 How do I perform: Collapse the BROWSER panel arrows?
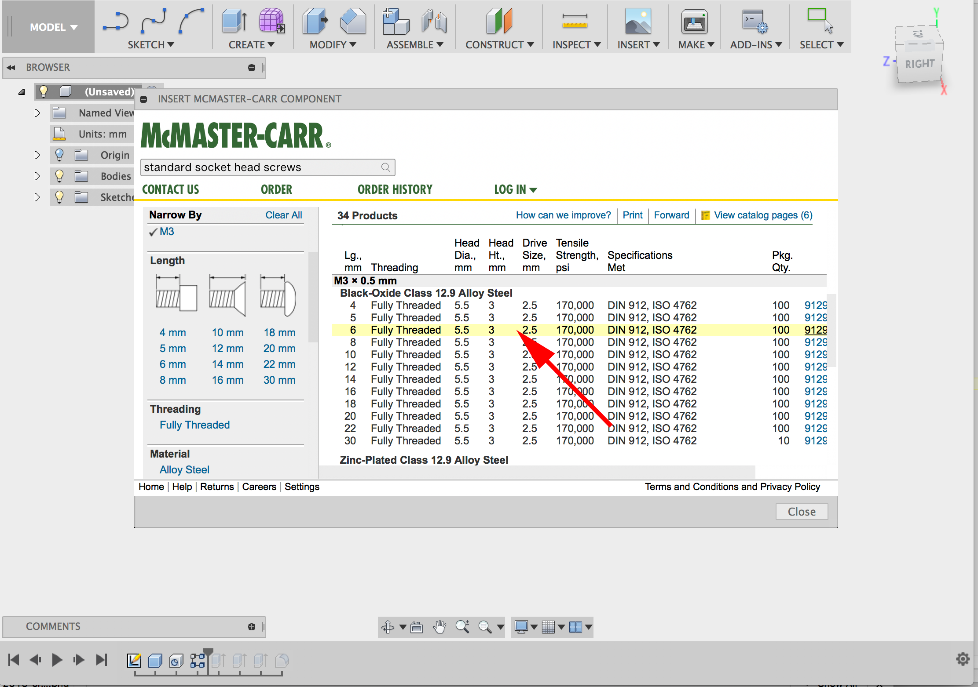11,67
